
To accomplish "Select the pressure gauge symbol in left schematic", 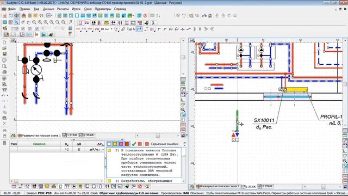I will 36,70.
